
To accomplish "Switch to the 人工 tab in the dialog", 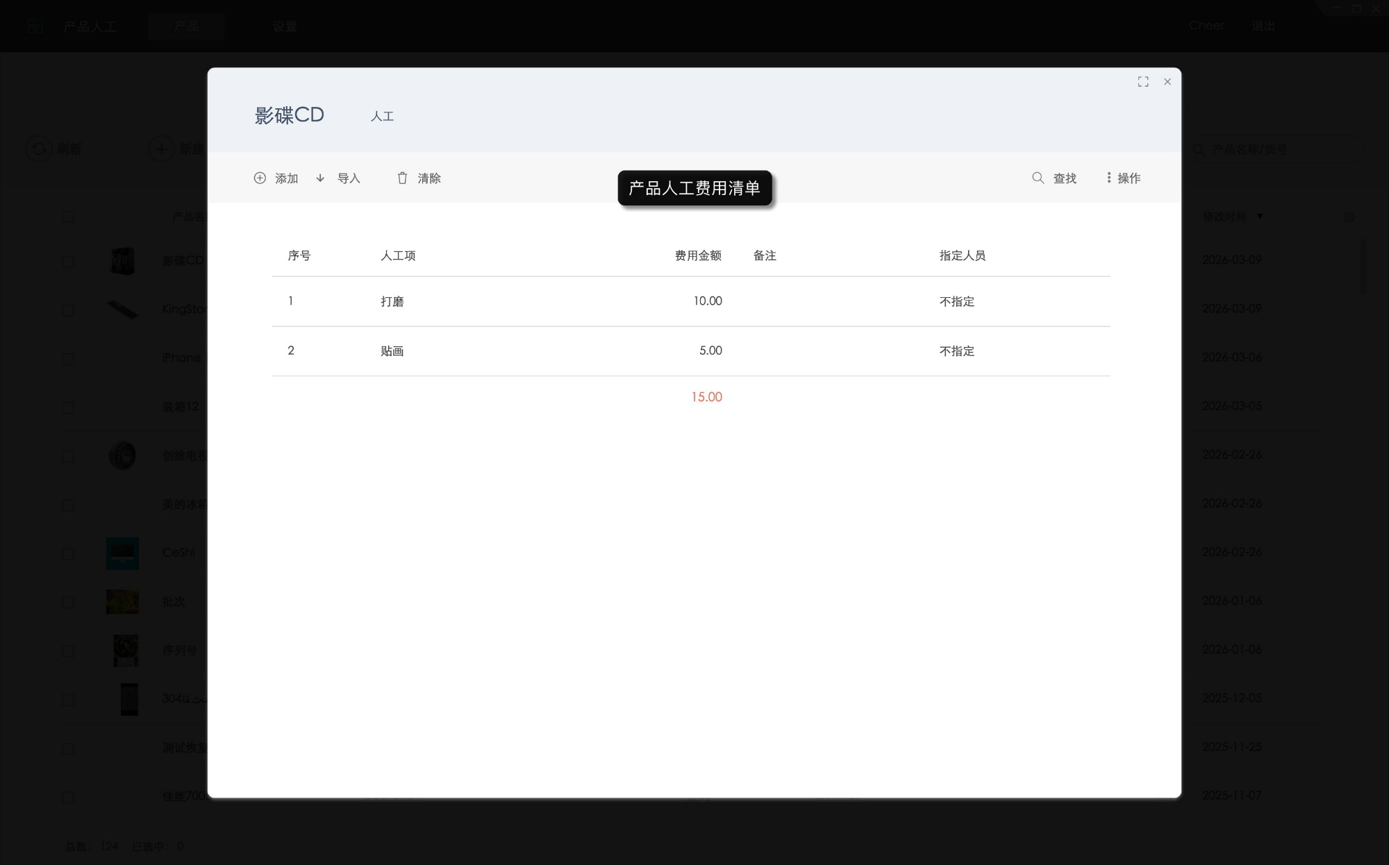I will tap(383, 115).
